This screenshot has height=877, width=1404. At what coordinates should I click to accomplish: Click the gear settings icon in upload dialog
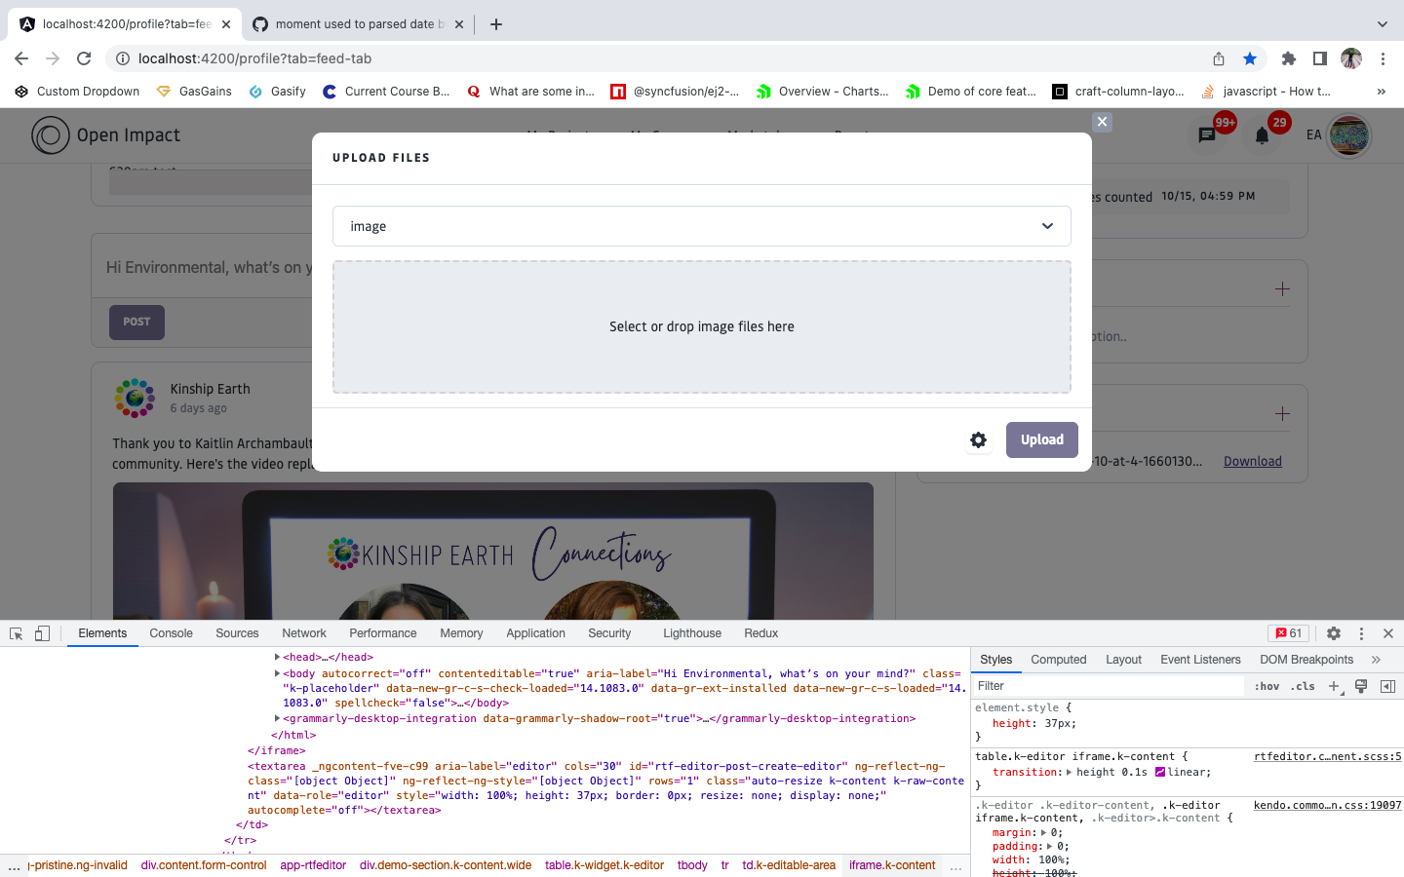tap(978, 440)
